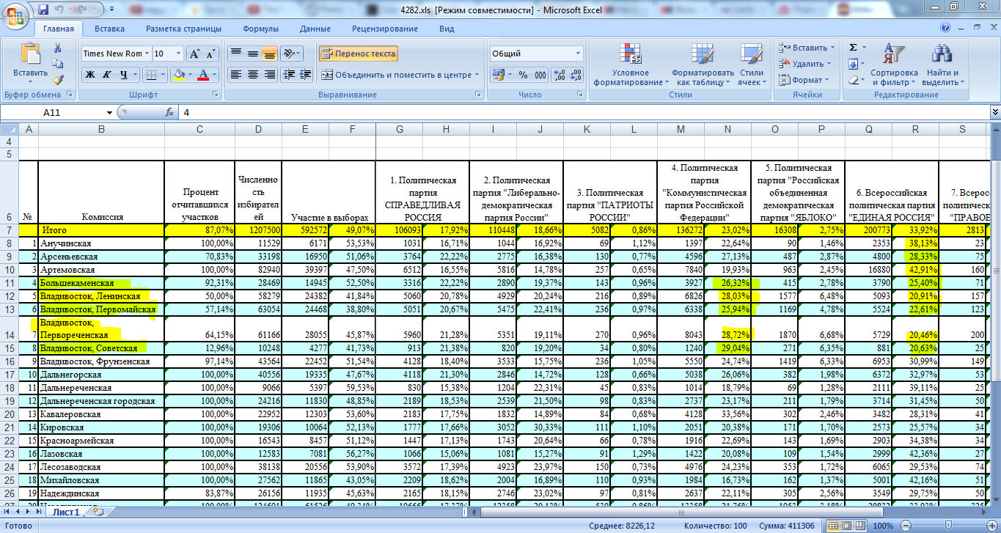Open the Данные ribbon tab

point(315,29)
